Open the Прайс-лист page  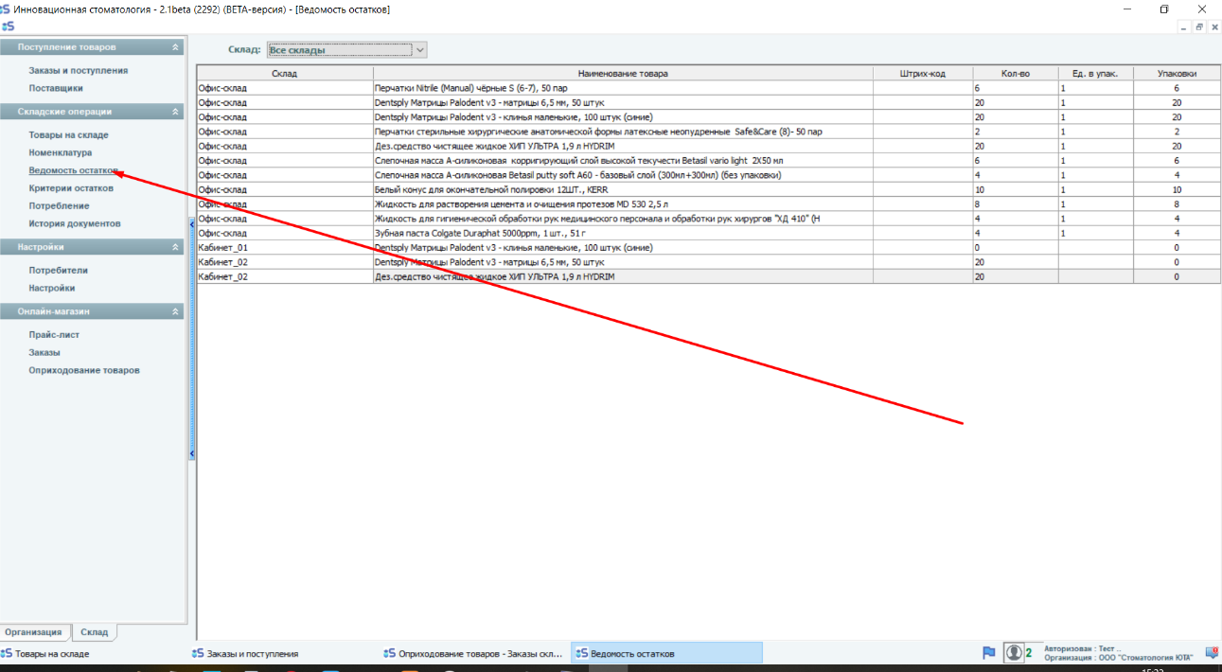point(54,335)
